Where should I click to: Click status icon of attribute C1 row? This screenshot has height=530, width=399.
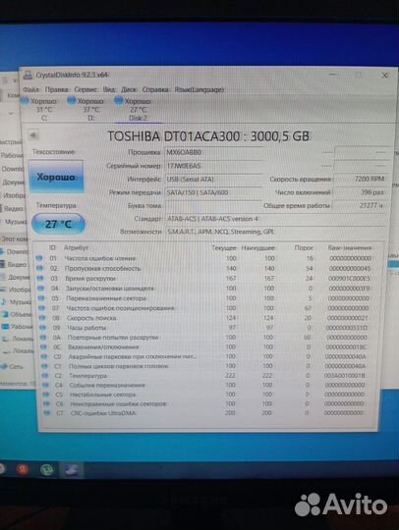tap(44, 366)
